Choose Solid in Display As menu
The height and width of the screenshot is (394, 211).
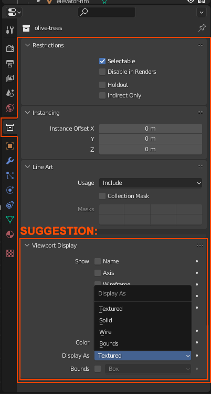click(143, 320)
